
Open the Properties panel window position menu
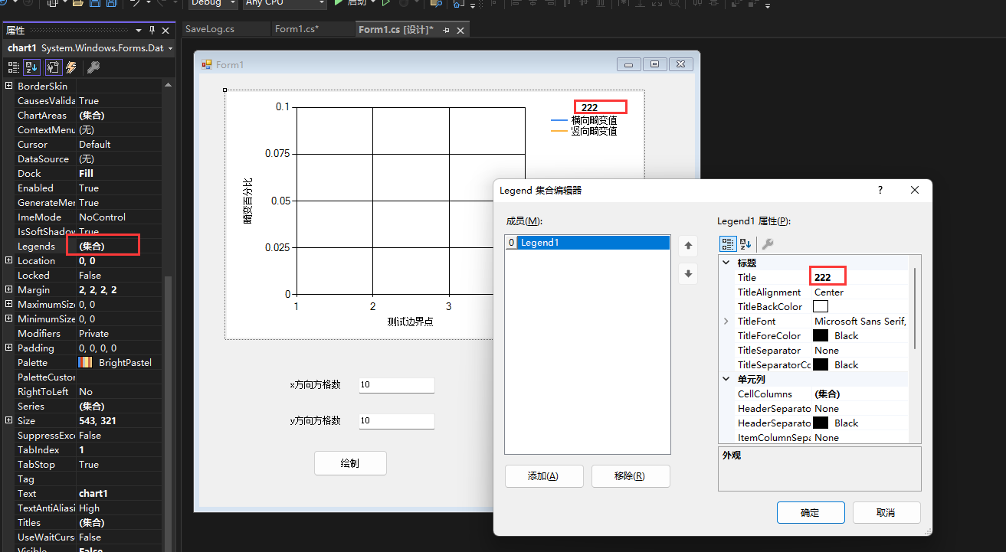139,31
